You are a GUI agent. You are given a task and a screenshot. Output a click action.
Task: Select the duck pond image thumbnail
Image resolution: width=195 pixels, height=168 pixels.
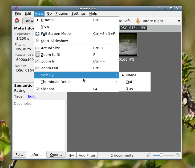click(128, 45)
